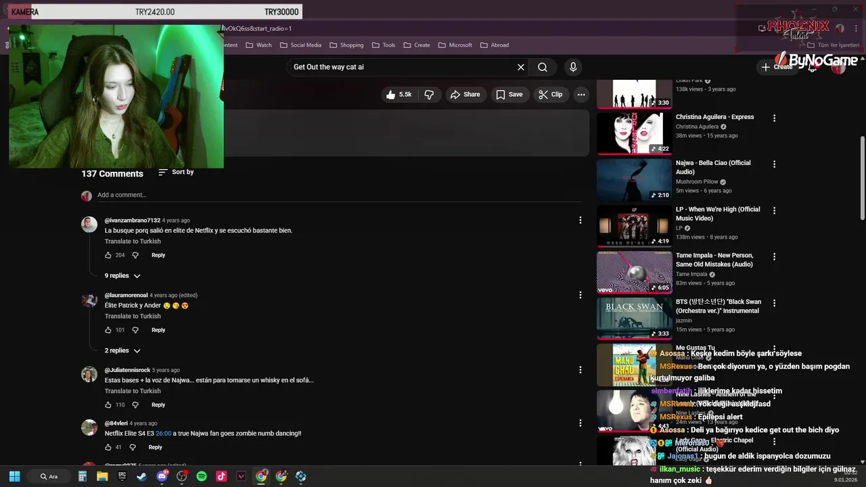866x487 pixels.
Task: Translate lauramorenoal's comment to Turkish
Action: (133, 317)
